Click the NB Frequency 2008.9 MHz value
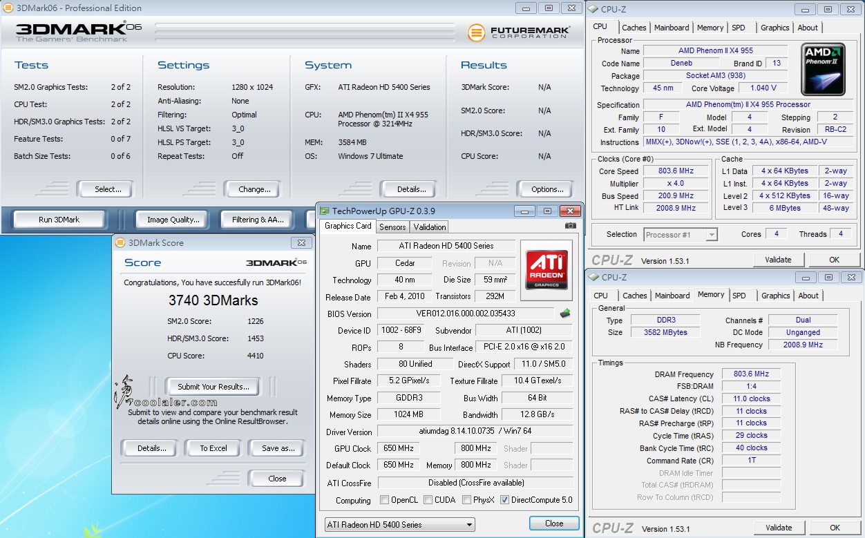The image size is (865, 538). (803, 345)
